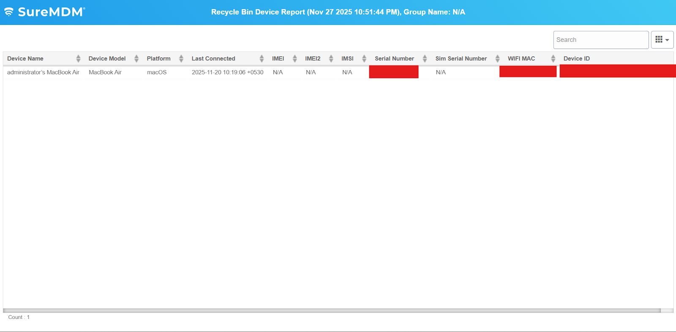The image size is (676, 332).
Task: Sort by Device Name column arrows
Action: click(x=78, y=59)
